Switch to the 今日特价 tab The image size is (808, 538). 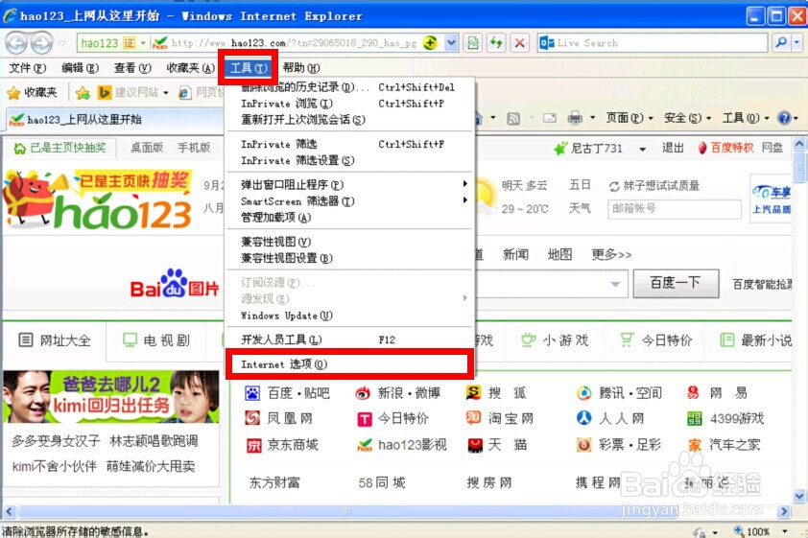pos(656,340)
